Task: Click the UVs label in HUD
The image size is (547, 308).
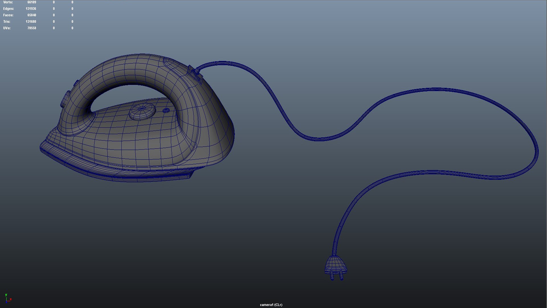Action: (x=7, y=28)
